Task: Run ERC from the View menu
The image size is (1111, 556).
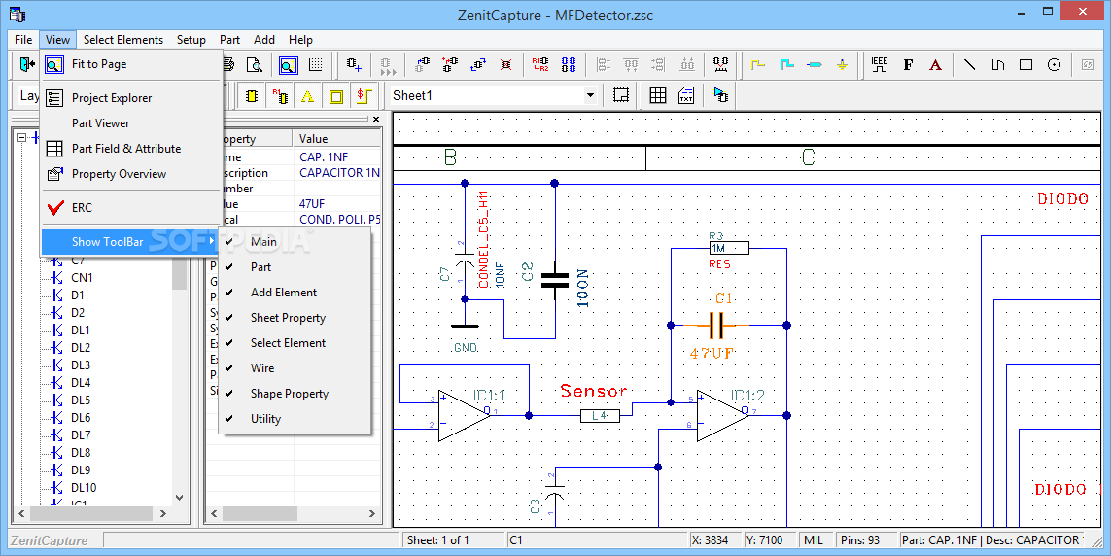Action: point(131,208)
